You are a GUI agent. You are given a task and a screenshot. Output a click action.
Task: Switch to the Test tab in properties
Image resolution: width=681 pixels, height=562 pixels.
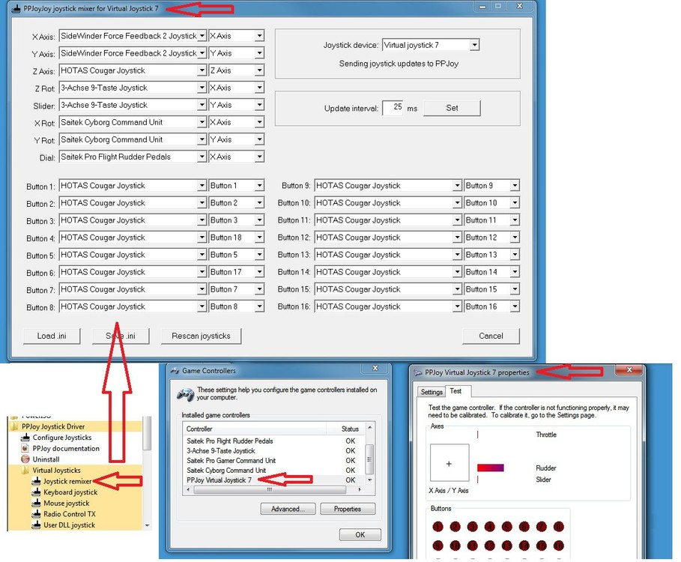click(455, 391)
